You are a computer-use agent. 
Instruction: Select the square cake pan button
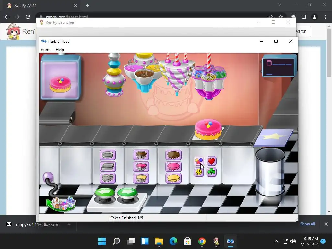108,167
